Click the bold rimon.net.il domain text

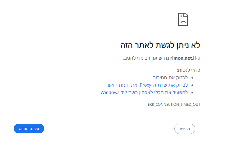183,58
